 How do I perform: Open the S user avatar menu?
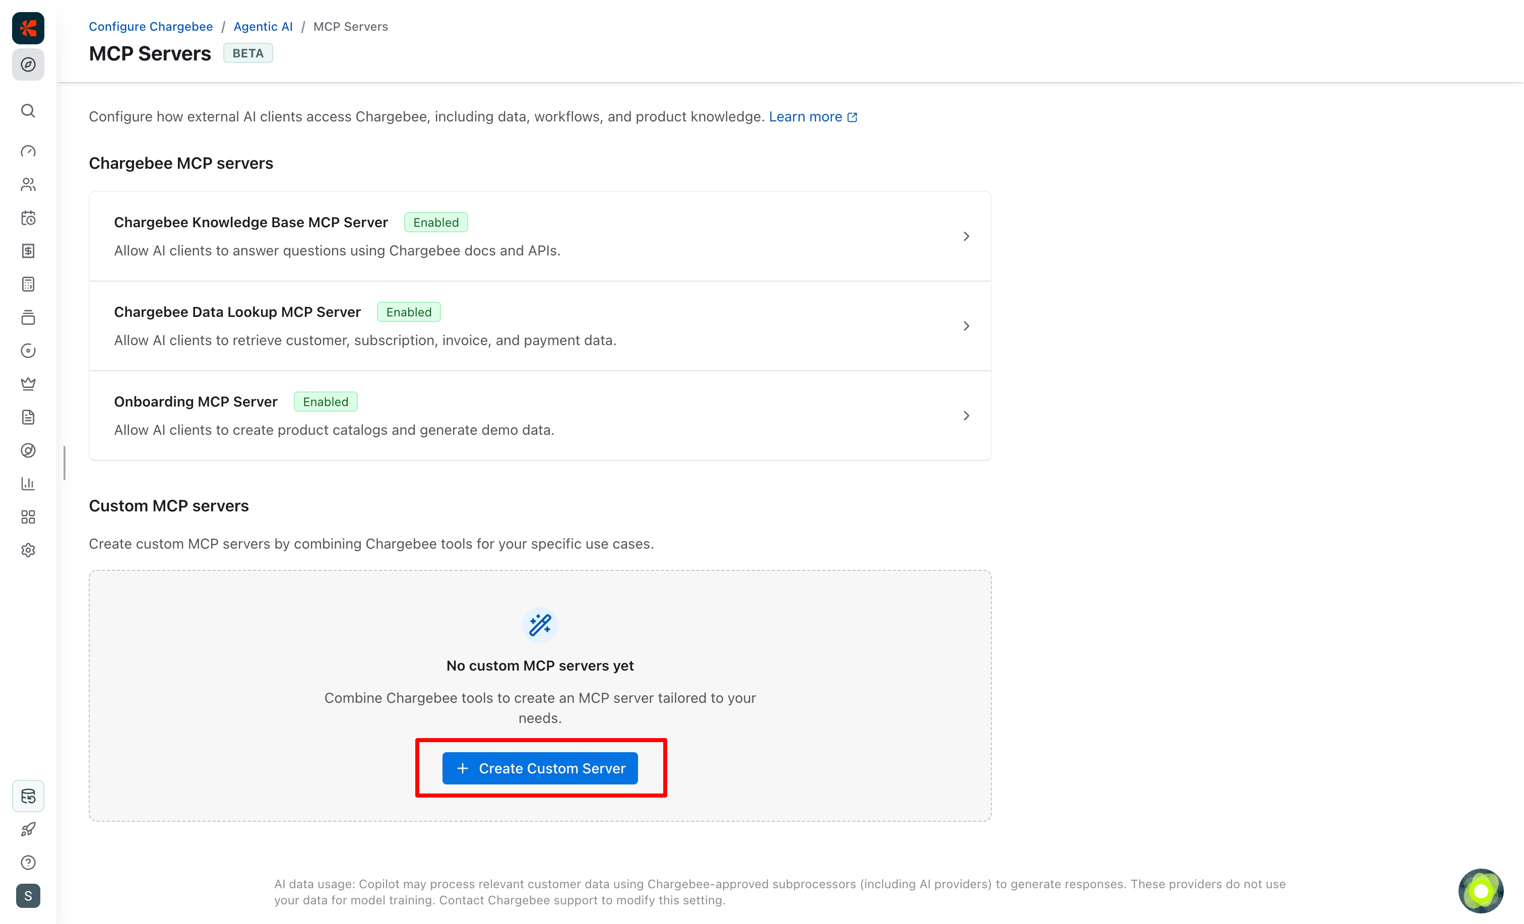28,896
